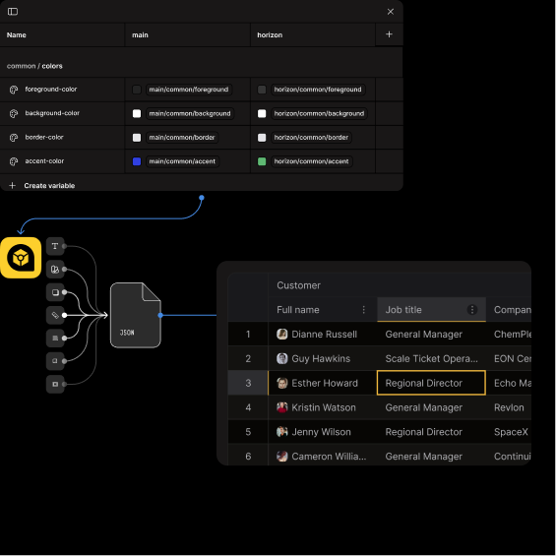Select the horizon mode column header
The image size is (556, 556).
313,34
